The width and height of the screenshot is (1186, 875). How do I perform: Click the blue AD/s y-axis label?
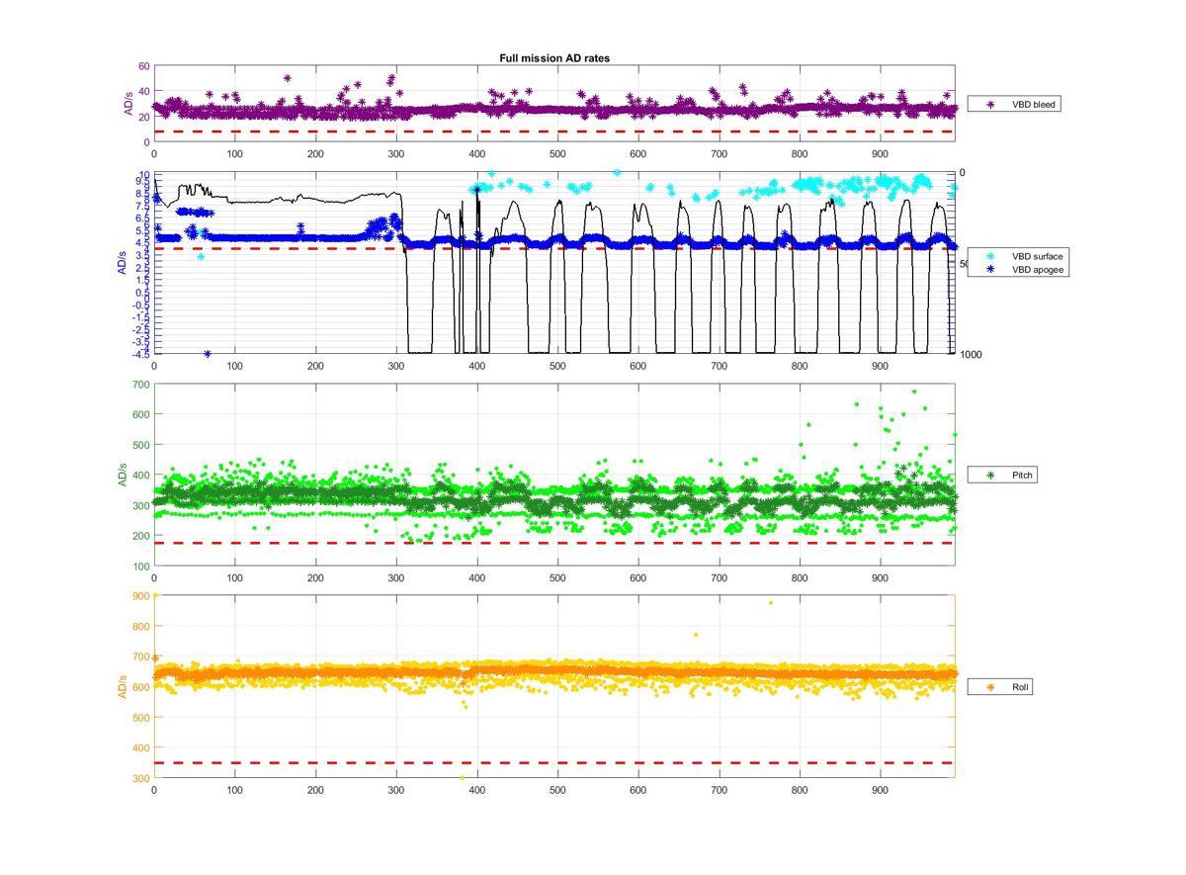pos(124,263)
